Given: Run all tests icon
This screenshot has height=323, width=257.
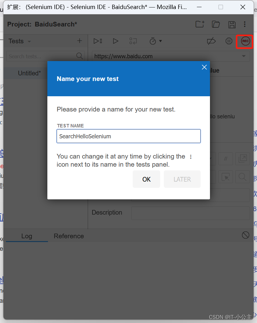Looking at the screenshot, I should click(98, 41).
